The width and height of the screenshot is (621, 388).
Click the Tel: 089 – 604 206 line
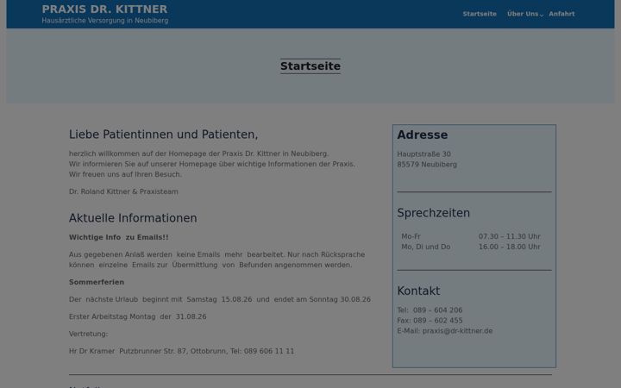point(430,310)
